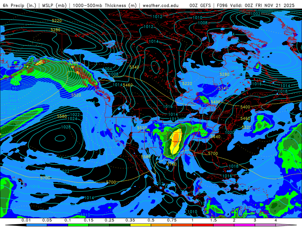
Task: Click the 980 low pressure label
Action: 15,88
